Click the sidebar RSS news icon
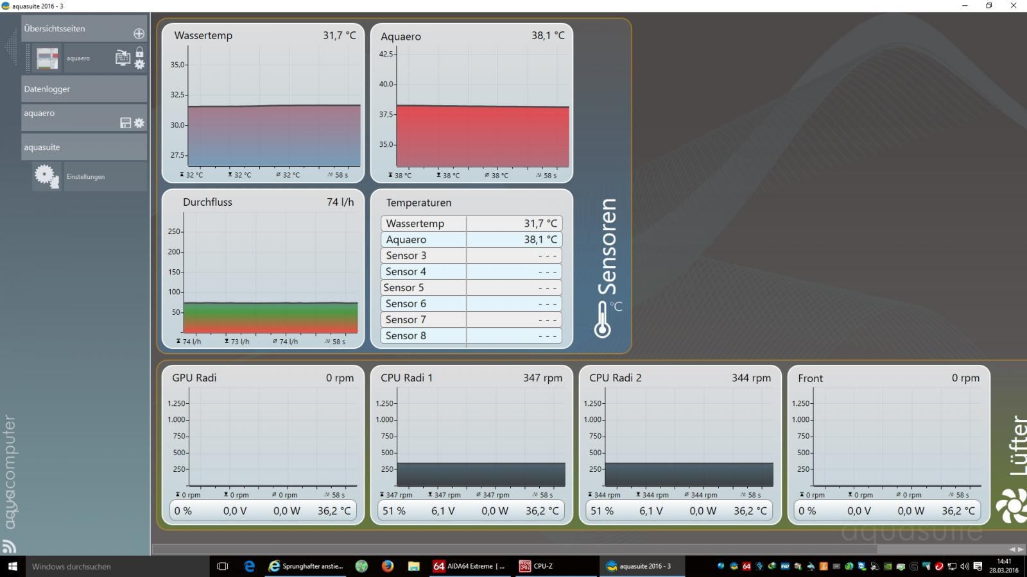This screenshot has width=1027, height=577. point(9,546)
